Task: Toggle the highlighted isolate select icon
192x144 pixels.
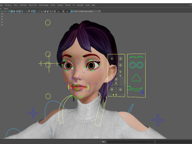Action: tap(34, 11)
